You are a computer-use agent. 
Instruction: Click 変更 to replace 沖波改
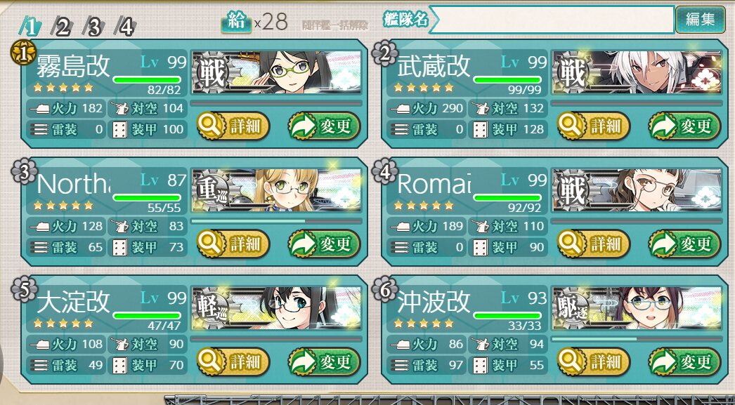[x=685, y=361]
